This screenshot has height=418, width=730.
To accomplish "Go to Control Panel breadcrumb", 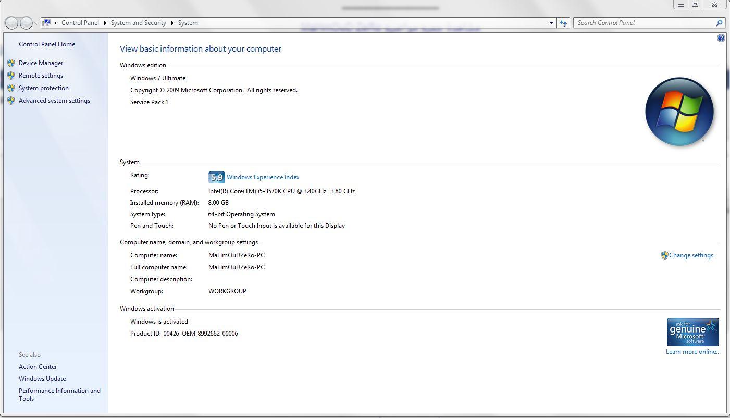I will pyautogui.click(x=80, y=23).
